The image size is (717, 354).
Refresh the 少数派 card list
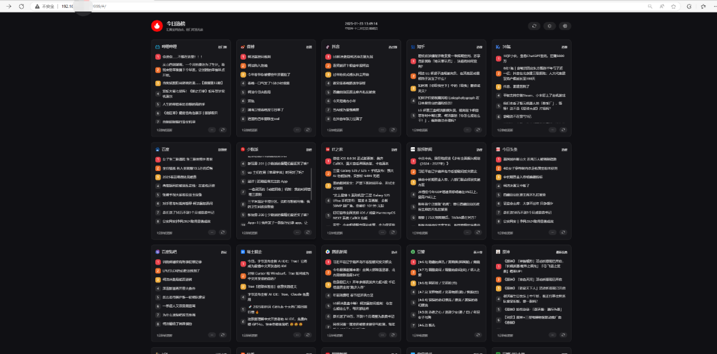click(x=308, y=233)
